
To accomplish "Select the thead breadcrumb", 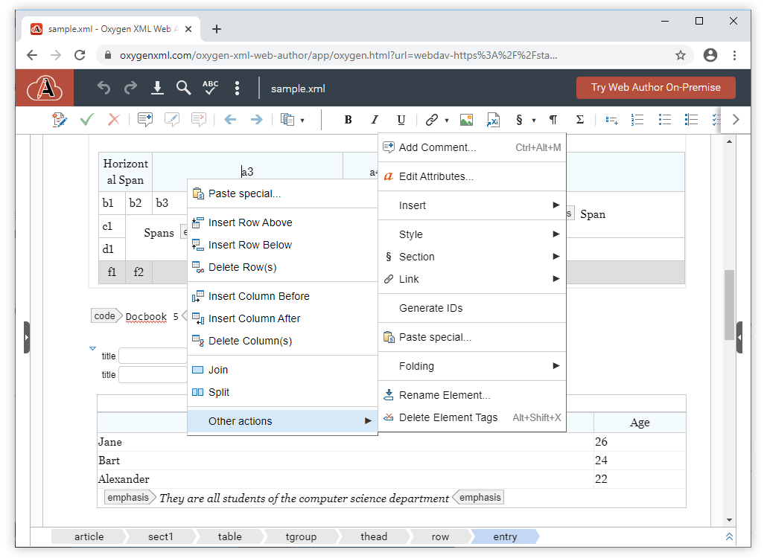I will point(374,537).
